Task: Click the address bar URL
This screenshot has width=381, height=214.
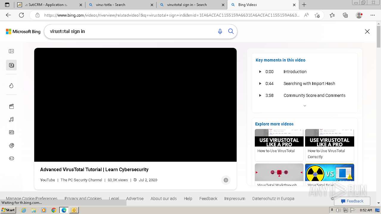Action: point(172,15)
